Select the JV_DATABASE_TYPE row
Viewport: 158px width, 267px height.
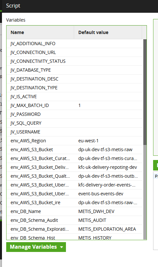pyautogui.click(x=74, y=70)
